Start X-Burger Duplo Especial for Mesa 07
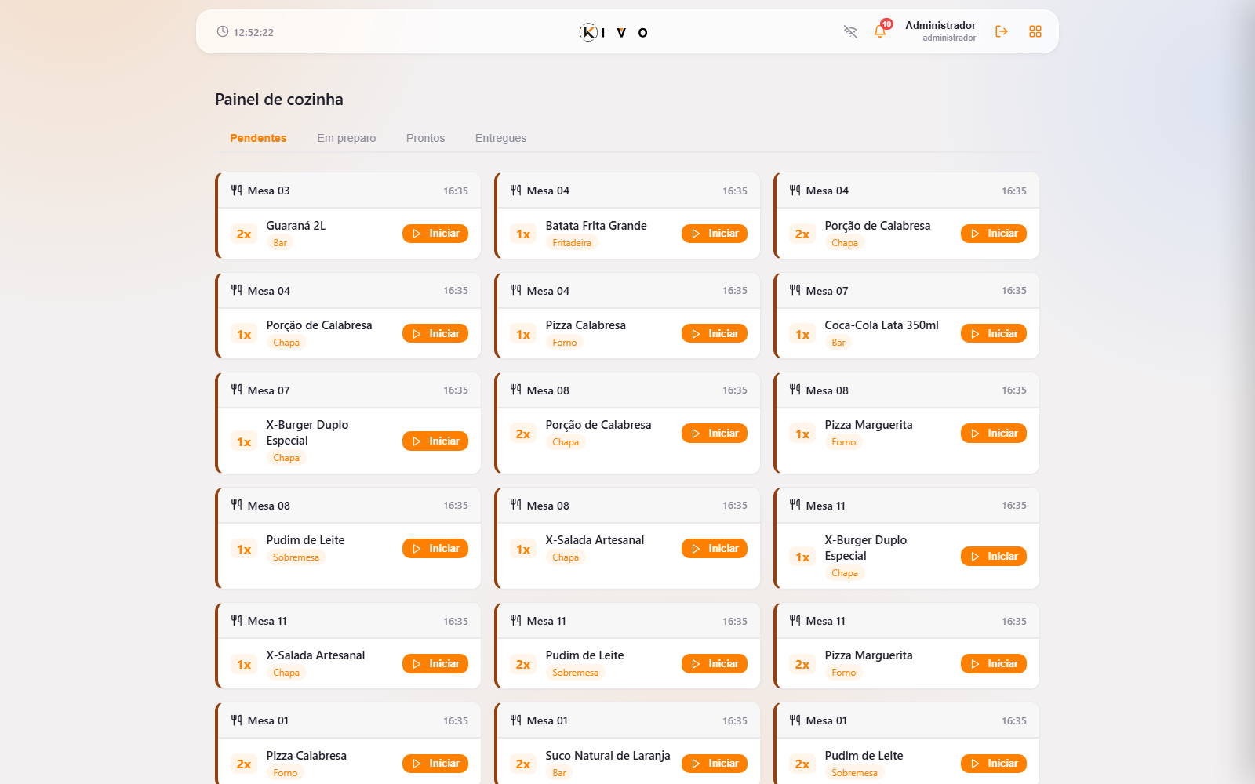The width and height of the screenshot is (1255, 784). coord(435,441)
